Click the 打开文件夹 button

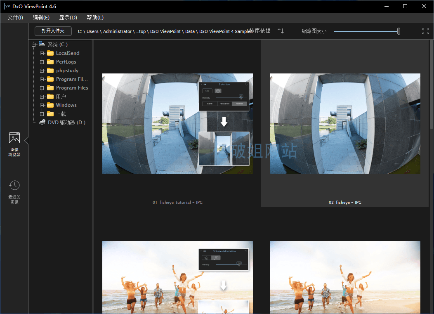pyautogui.click(x=53, y=31)
